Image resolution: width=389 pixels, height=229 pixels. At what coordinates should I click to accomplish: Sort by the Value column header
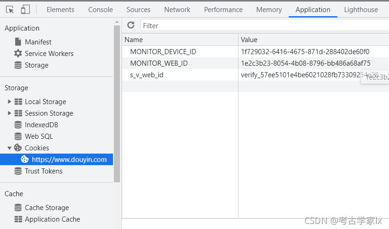(x=314, y=40)
